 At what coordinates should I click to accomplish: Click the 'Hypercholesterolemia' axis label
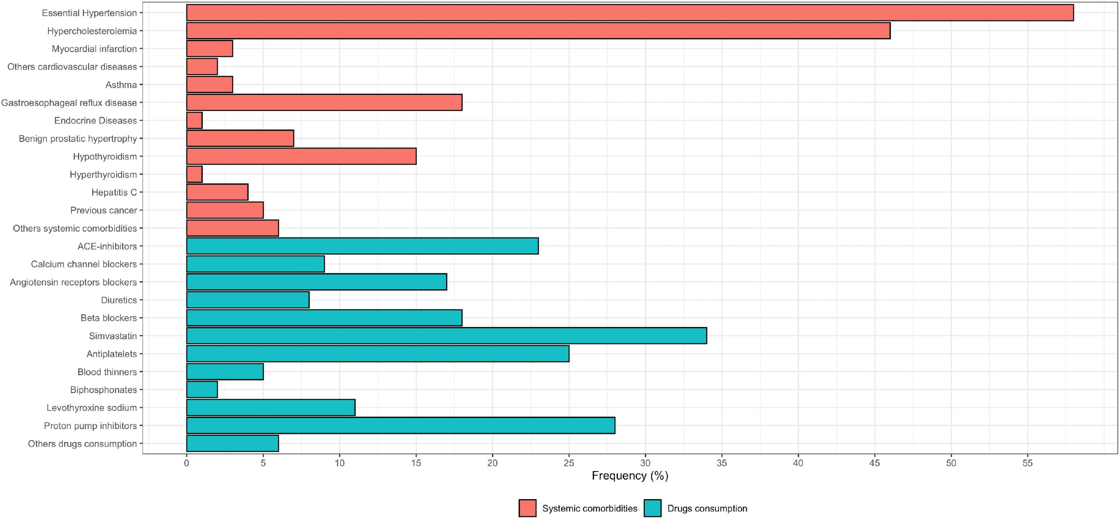pos(92,31)
